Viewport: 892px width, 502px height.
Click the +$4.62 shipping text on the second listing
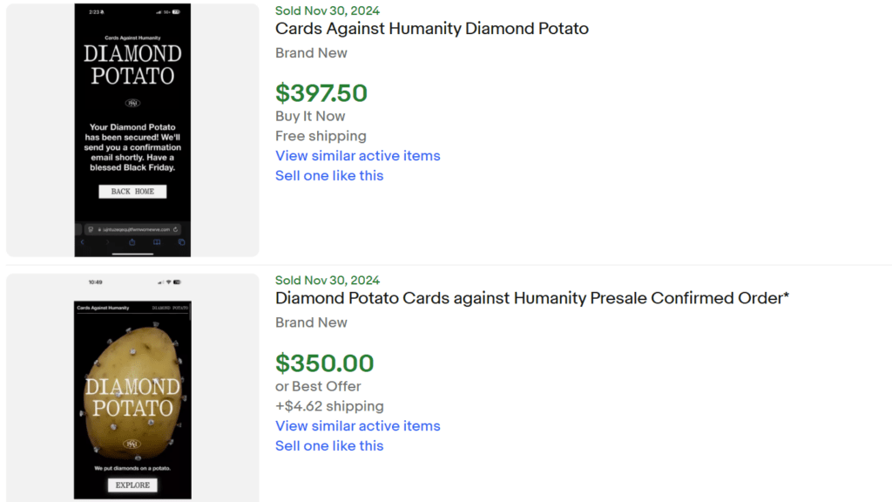328,406
